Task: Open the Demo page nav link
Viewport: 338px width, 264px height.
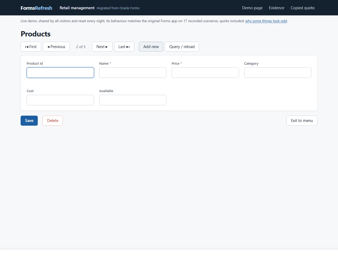Action: pyautogui.click(x=252, y=8)
